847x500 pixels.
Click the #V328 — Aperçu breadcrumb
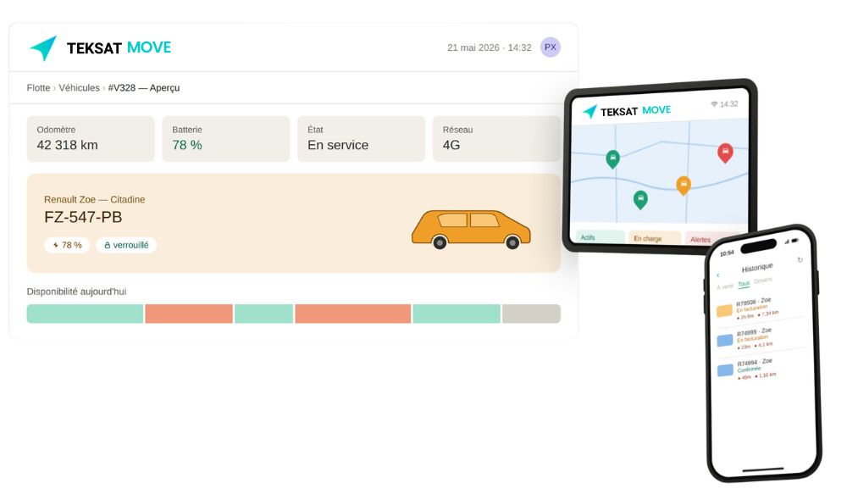click(144, 87)
